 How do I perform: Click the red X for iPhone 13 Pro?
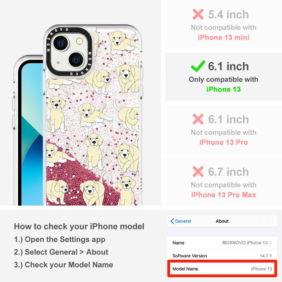[x=198, y=119]
